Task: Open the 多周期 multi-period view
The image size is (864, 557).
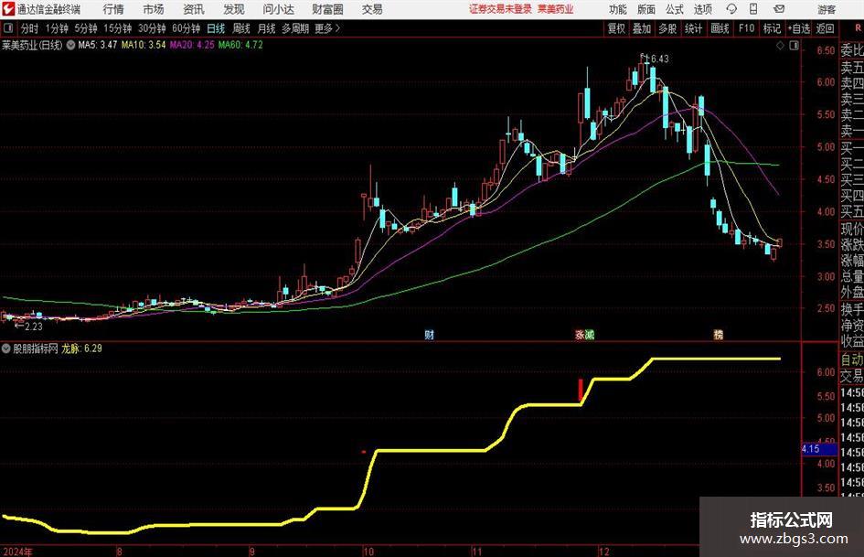Action: click(295, 28)
